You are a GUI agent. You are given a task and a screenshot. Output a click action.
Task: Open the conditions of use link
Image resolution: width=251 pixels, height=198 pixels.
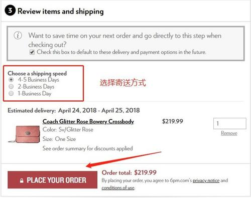(118, 187)
